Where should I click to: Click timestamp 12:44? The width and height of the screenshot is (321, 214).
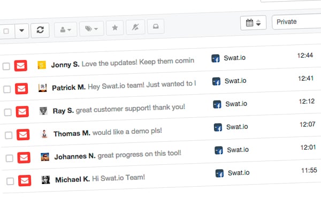pyautogui.click(x=305, y=55)
